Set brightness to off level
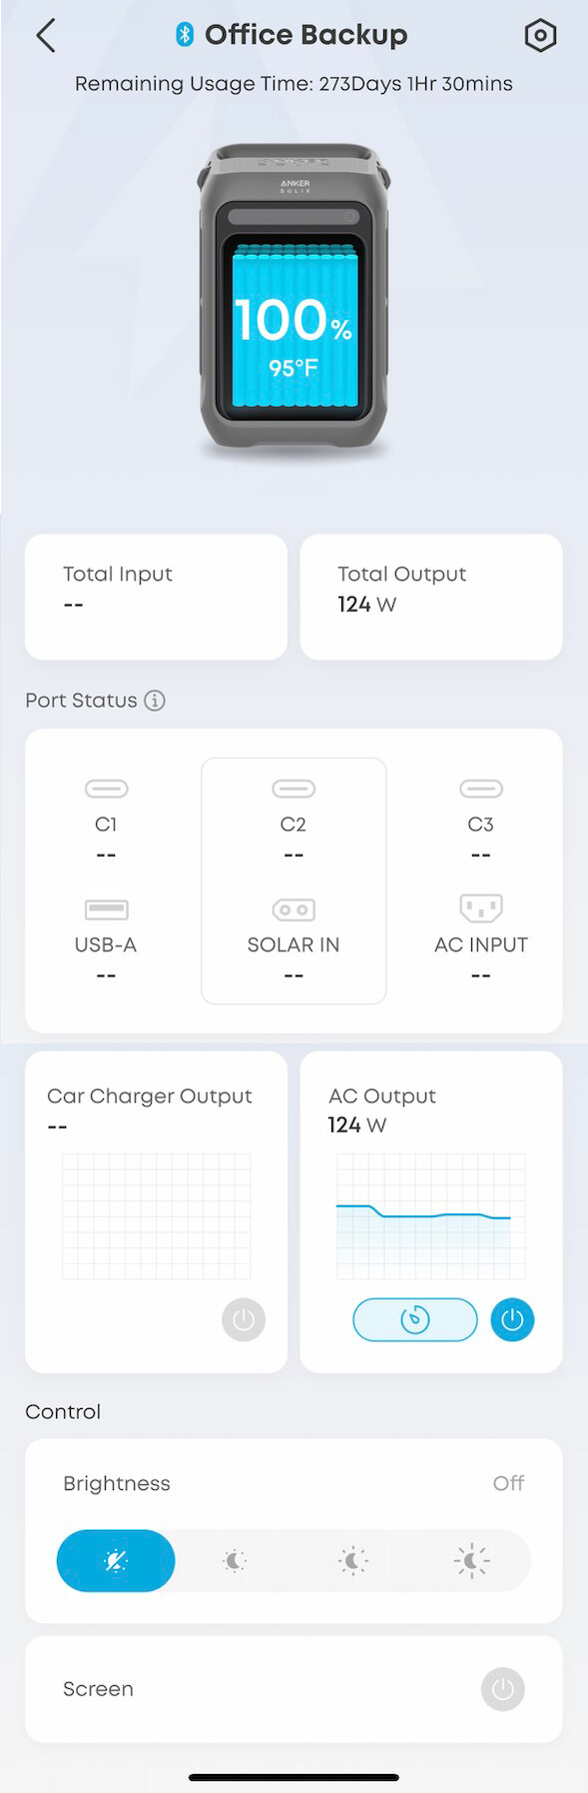 116,1560
